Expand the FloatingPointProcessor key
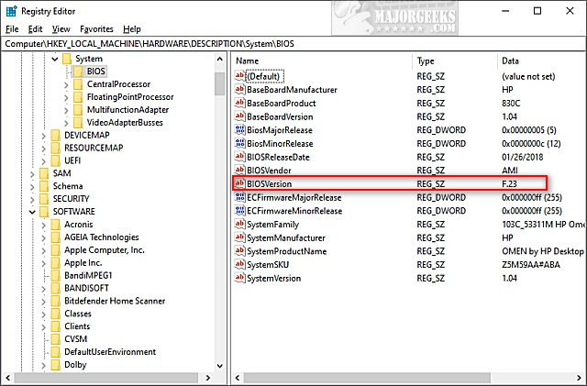 [66, 98]
